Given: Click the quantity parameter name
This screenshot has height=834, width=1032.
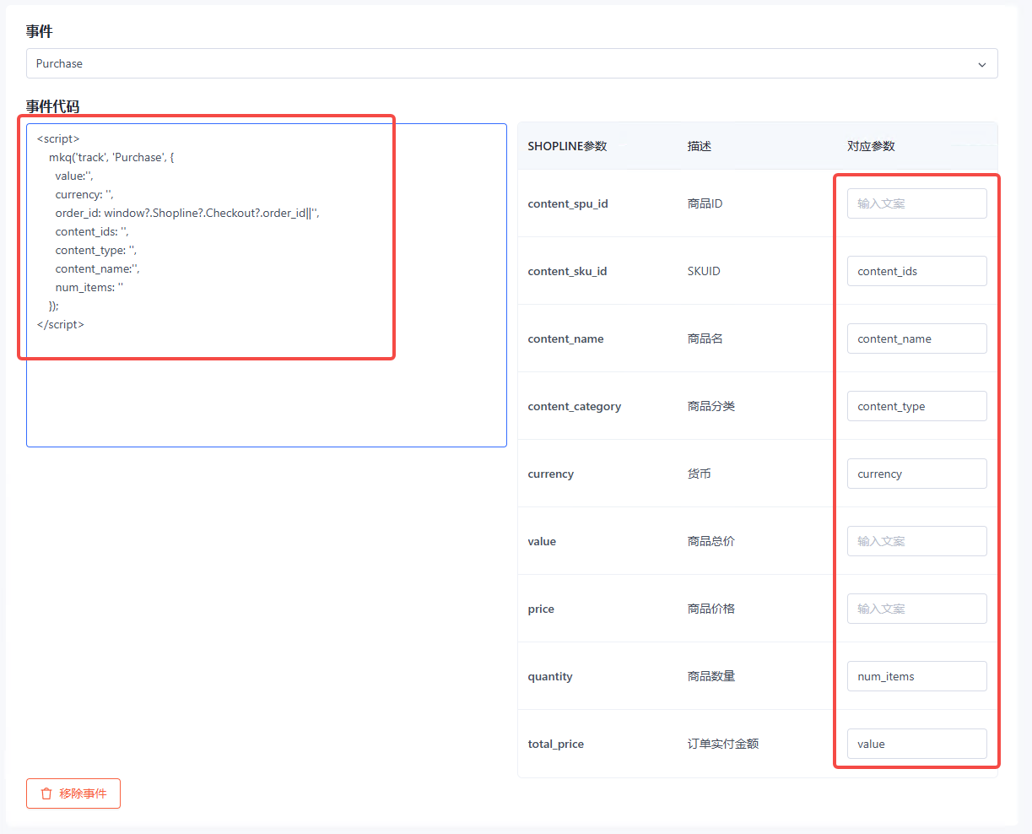Looking at the screenshot, I should coord(549,676).
